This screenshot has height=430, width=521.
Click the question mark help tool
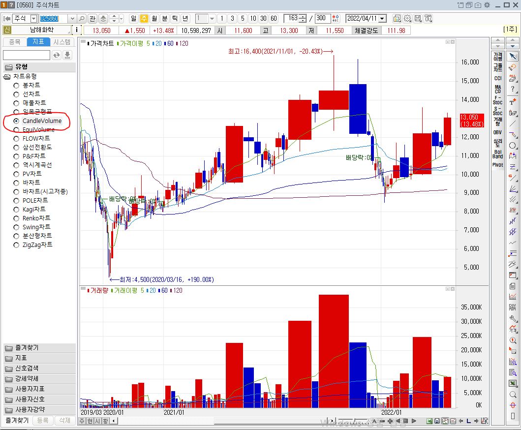tap(513, 89)
